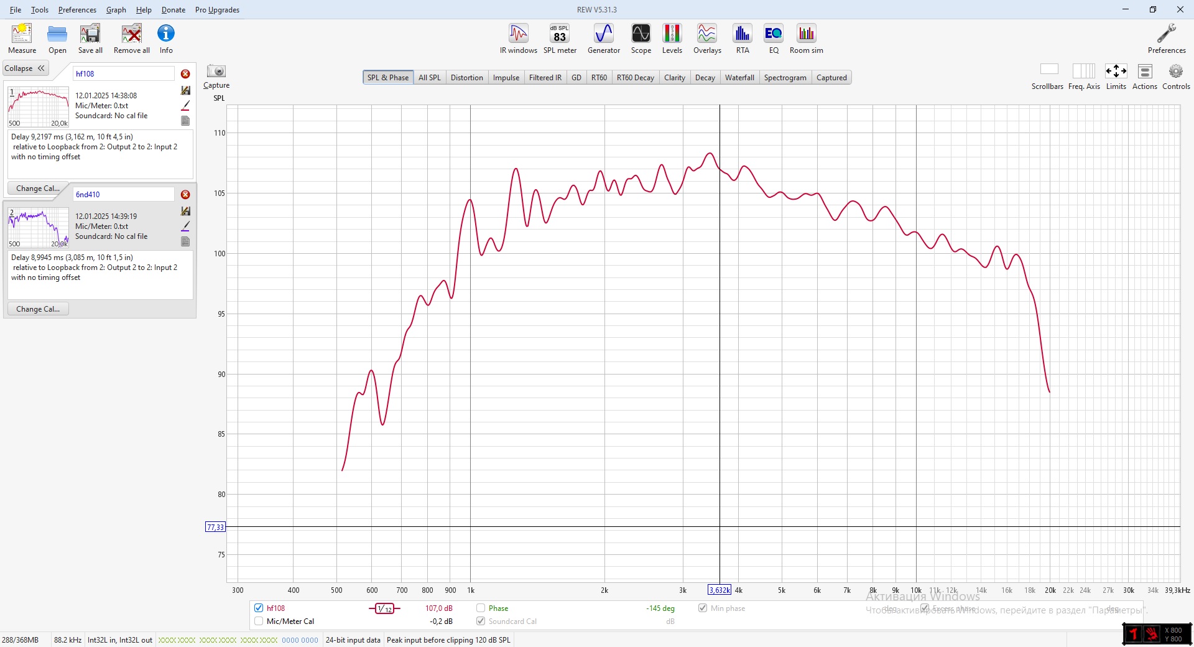Open the Scope tool
1194x647 pixels.
point(641,39)
